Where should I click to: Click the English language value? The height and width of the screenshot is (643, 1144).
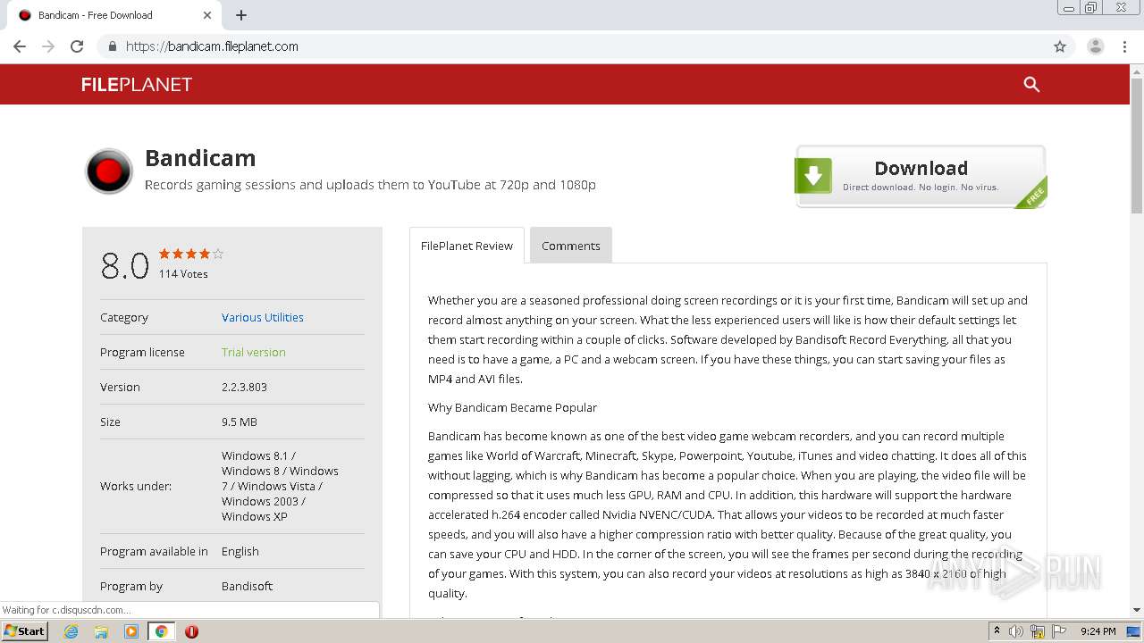coord(240,551)
